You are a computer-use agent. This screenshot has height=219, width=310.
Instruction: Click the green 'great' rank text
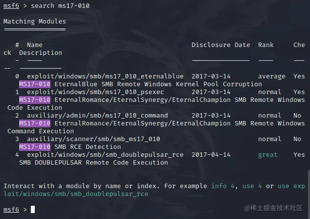268,155
